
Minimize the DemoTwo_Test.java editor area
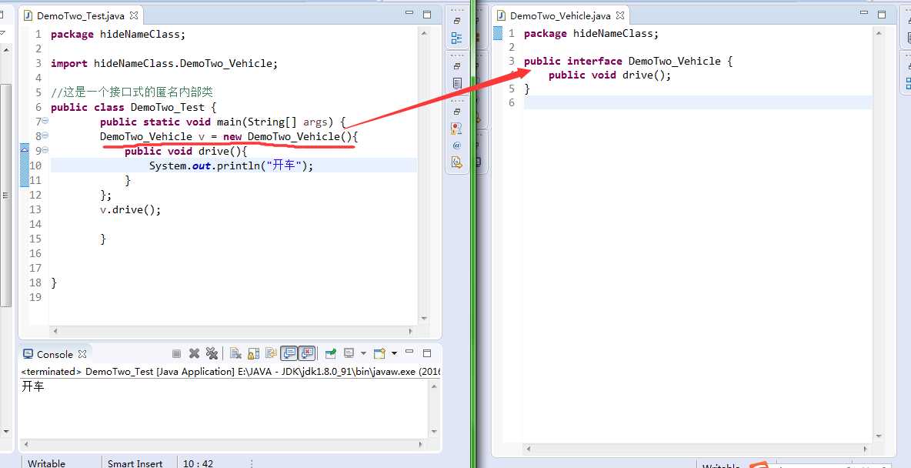click(x=409, y=15)
